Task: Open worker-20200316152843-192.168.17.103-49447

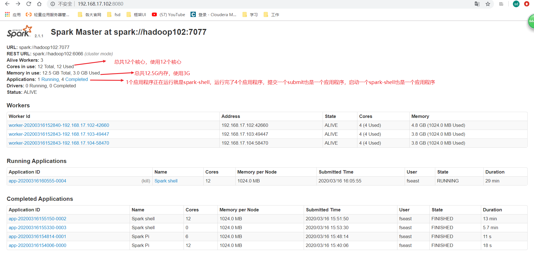Action: click(59, 134)
